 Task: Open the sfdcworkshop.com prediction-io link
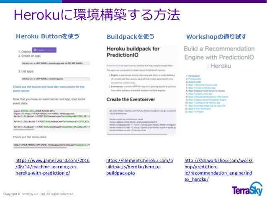218,170
